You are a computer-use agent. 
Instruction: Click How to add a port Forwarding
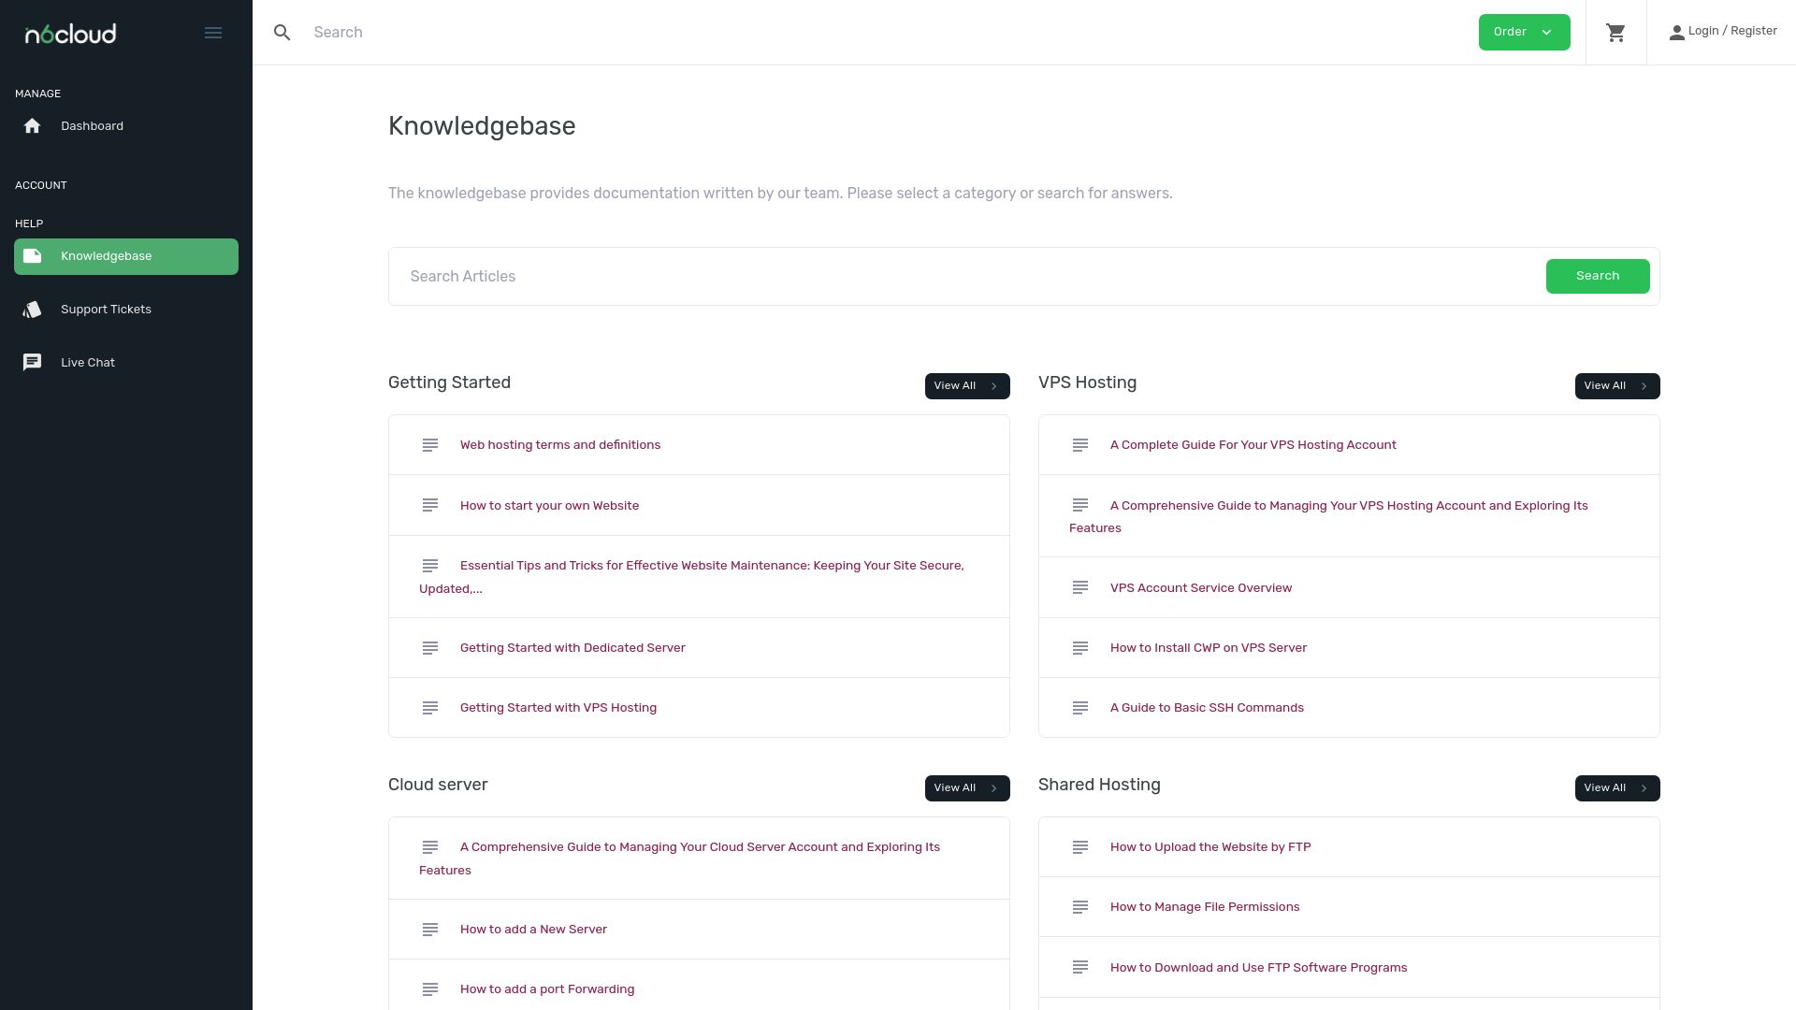coord(546,989)
